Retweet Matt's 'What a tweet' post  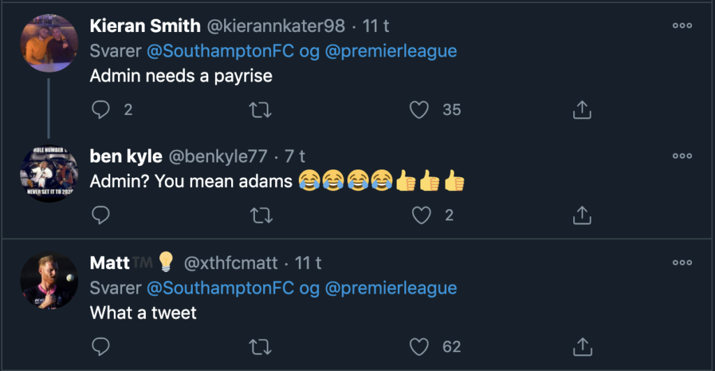tap(261, 346)
